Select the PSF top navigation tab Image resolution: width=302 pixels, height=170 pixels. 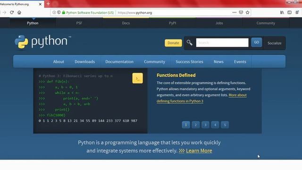click(79, 23)
